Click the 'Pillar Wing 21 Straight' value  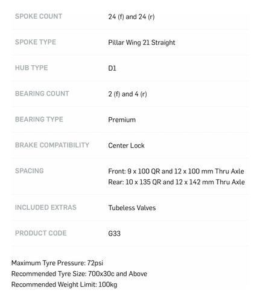[142, 42]
